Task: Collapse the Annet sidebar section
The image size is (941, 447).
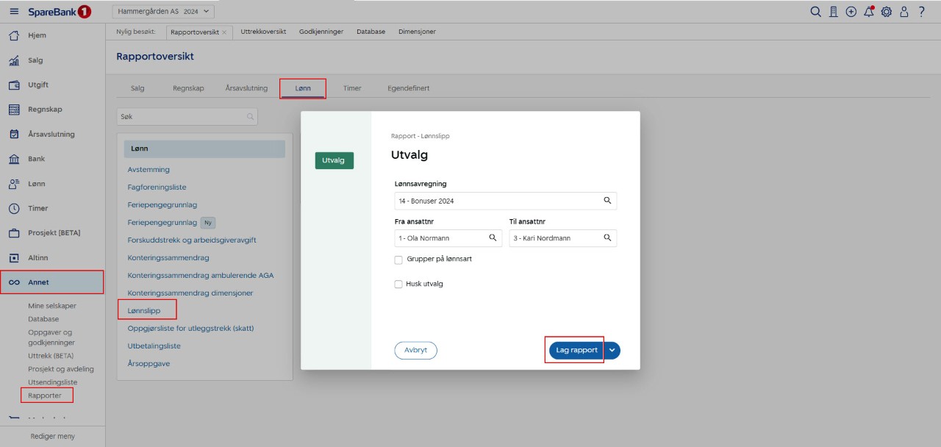Action: coord(51,282)
